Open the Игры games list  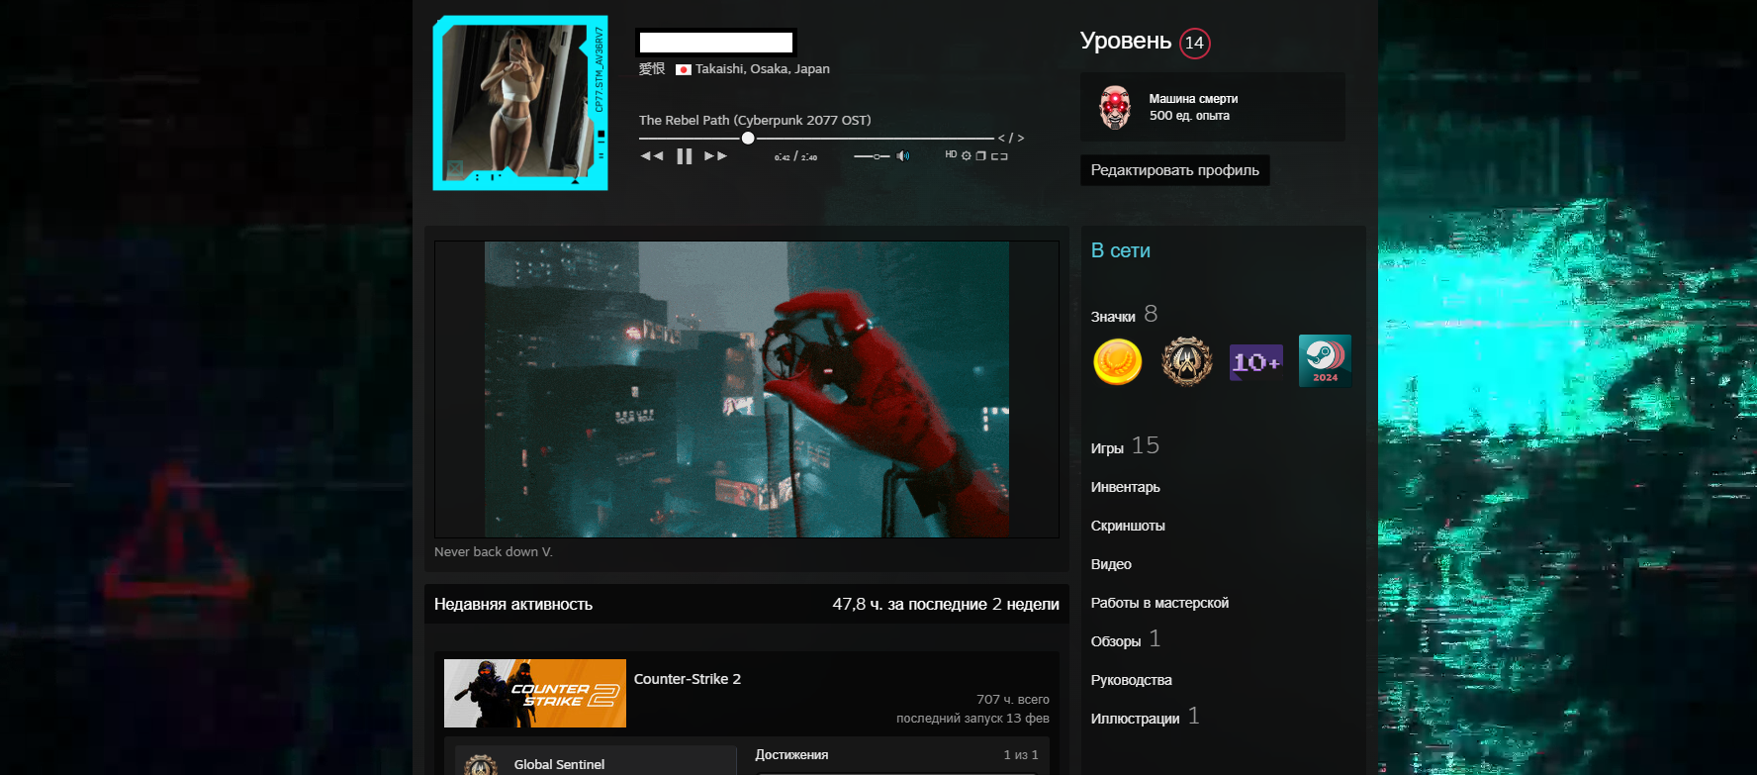click(1125, 446)
